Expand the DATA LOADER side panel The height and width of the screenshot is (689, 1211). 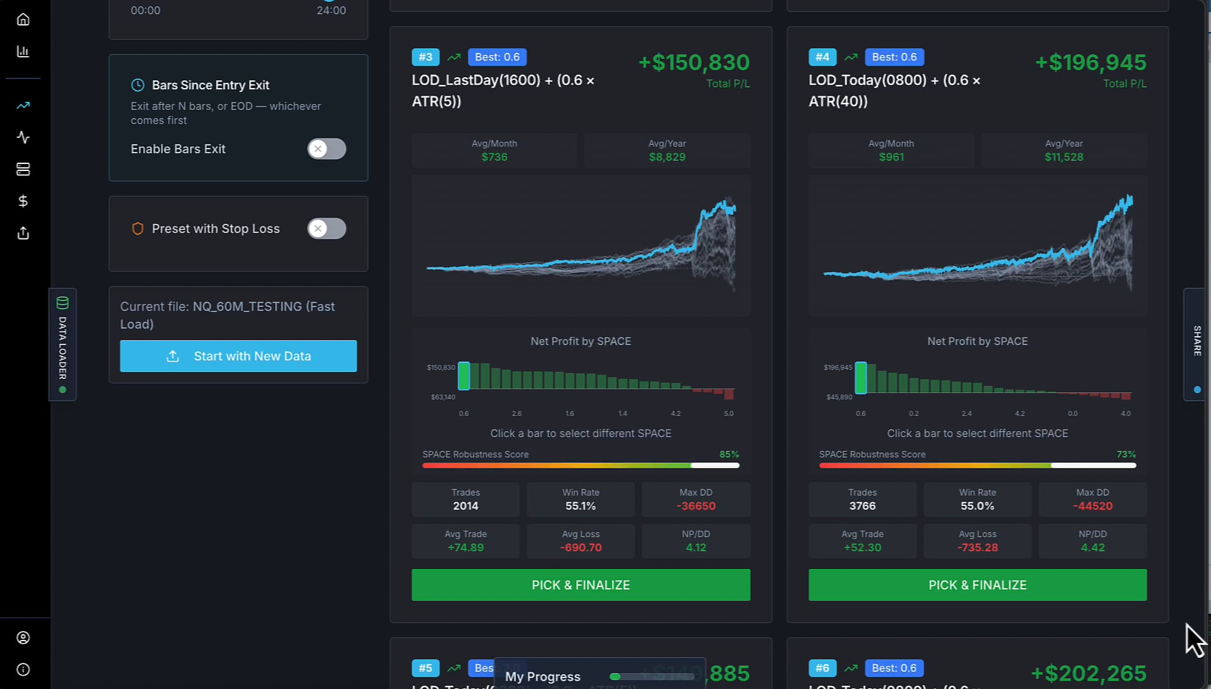tap(63, 344)
